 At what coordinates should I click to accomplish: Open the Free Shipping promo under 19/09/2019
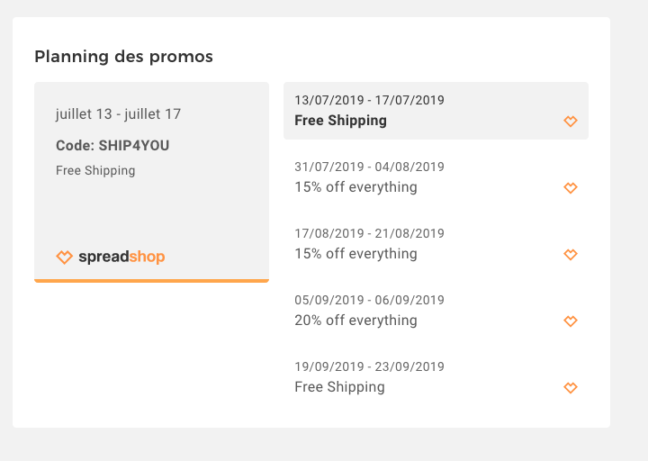339,387
